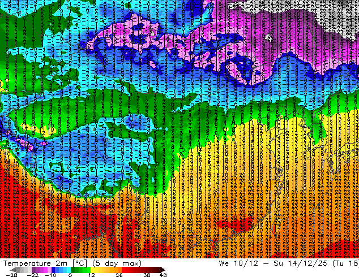Click the '-10' legend label
The image size is (359, 277).
[x=50, y=275]
